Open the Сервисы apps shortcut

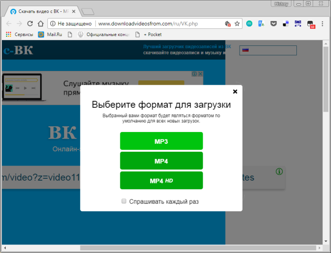[x=19, y=35]
